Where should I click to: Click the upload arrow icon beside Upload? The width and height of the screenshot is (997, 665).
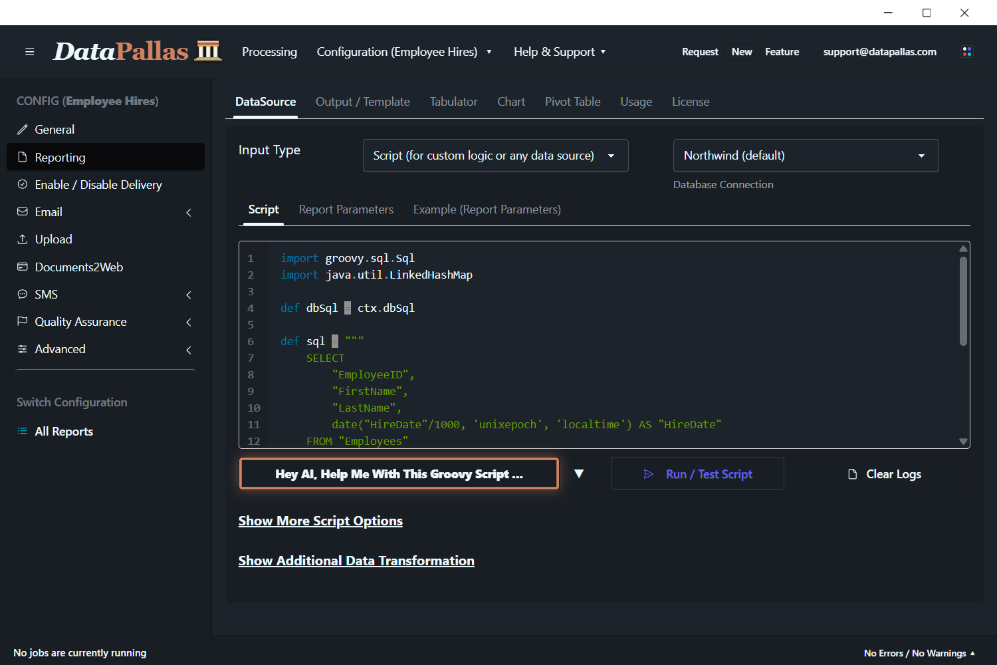(x=23, y=239)
